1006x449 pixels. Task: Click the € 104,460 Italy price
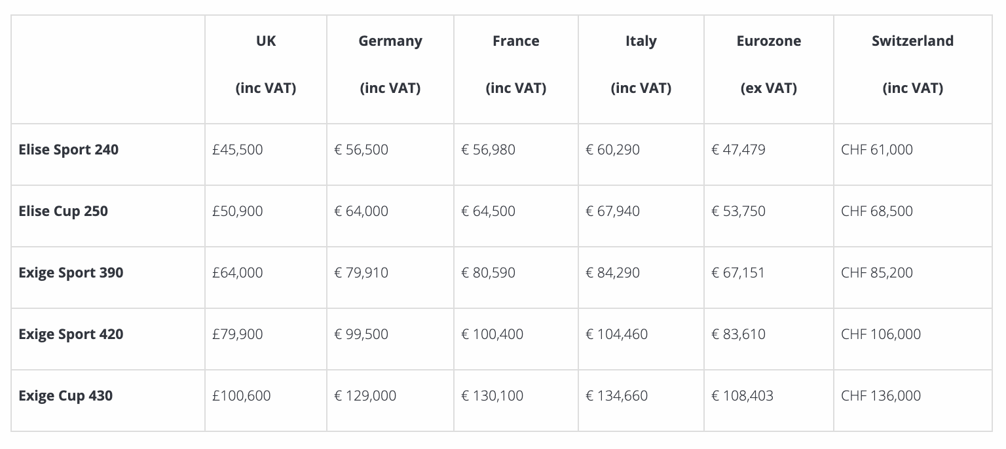pos(616,334)
